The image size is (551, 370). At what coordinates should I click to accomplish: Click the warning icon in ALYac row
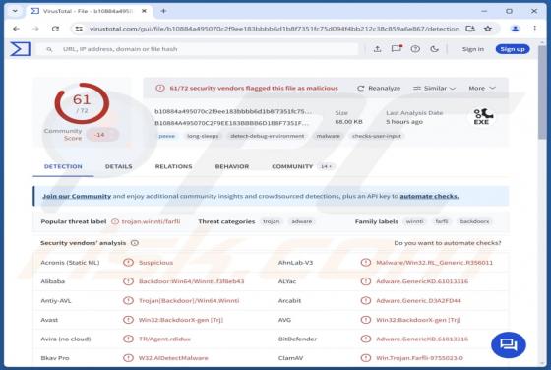pos(366,281)
